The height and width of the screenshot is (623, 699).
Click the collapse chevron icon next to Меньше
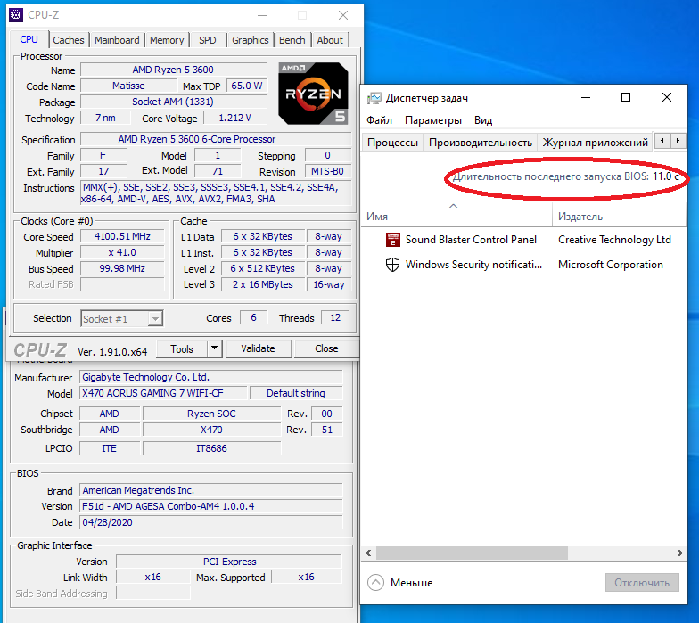(x=376, y=583)
